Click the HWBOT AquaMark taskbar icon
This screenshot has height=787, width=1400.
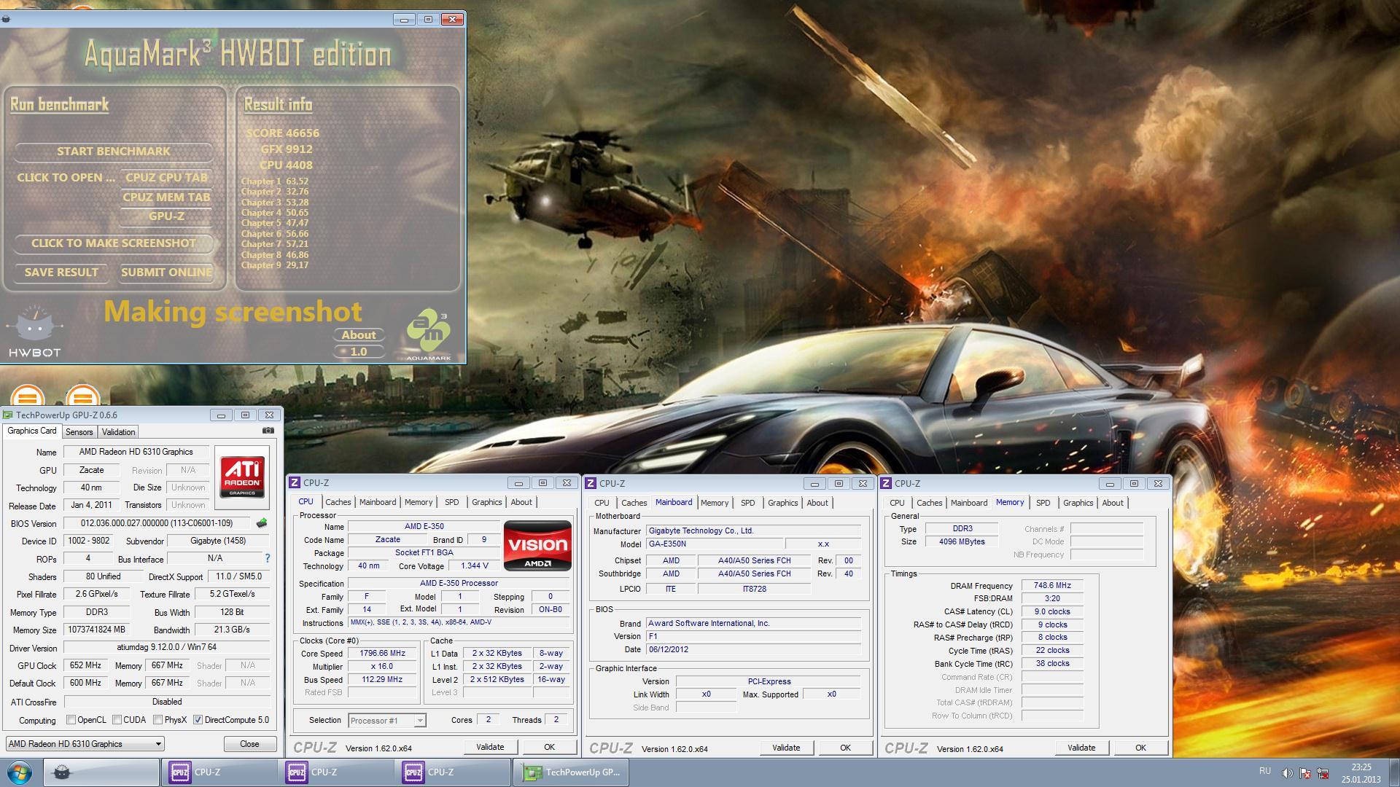[101, 772]
